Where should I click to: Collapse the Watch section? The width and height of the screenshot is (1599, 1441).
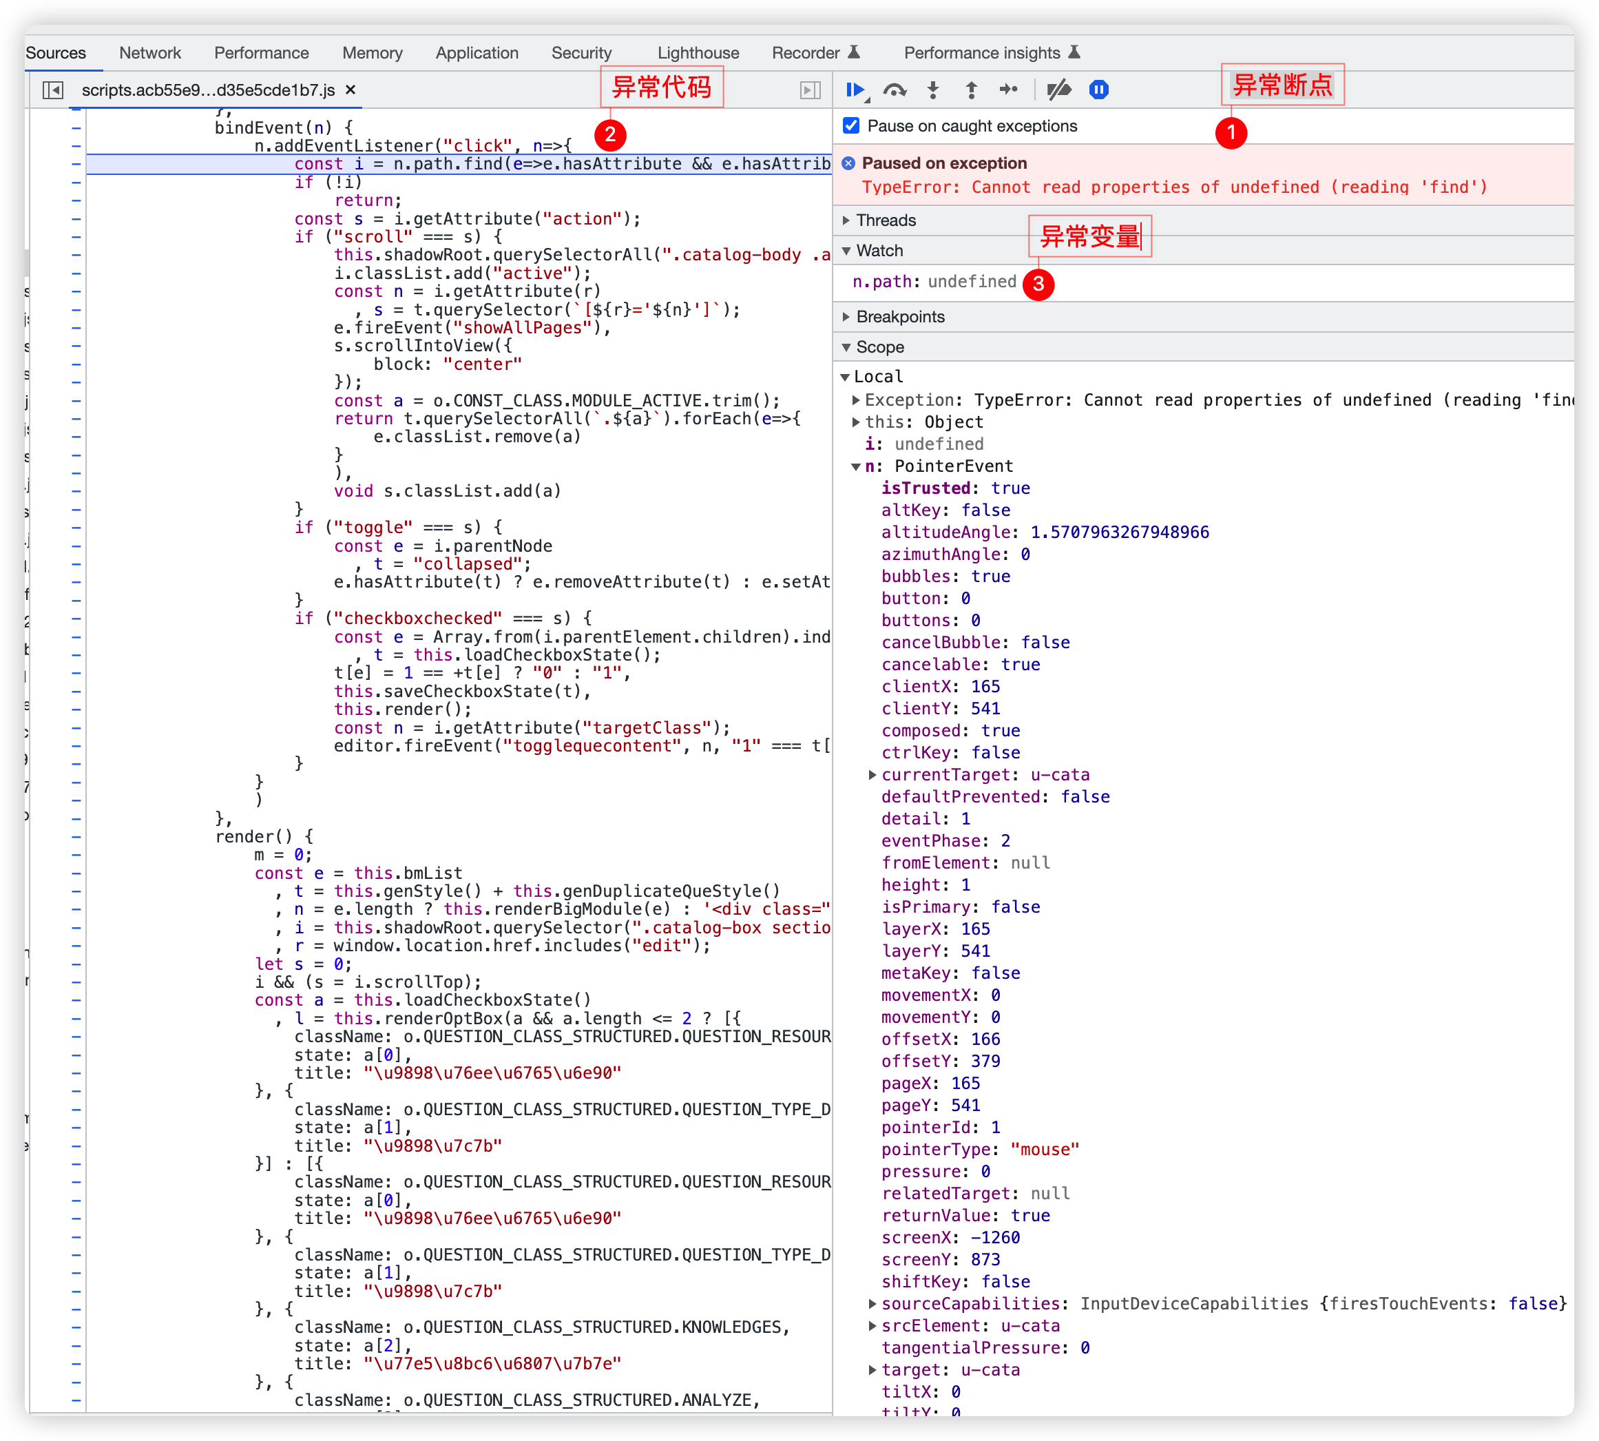[x=846, y=250]
